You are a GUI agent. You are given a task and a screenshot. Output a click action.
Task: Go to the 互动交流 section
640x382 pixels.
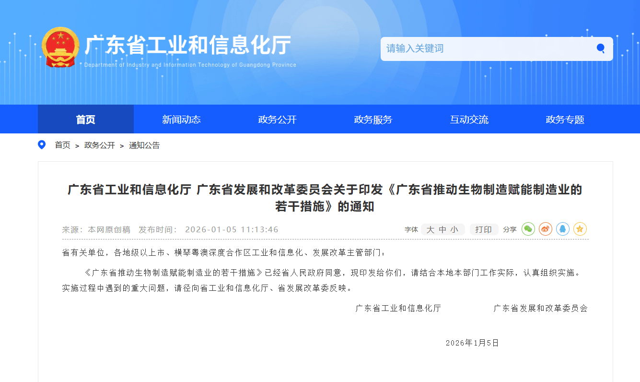469,119
